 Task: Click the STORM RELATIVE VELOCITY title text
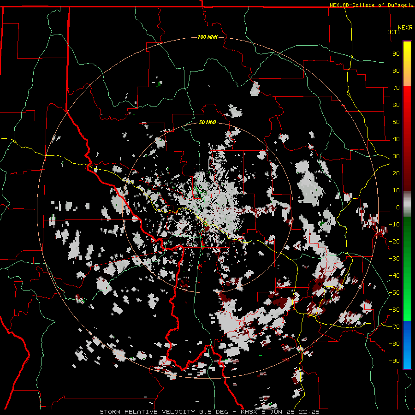(x=146, y=412)
